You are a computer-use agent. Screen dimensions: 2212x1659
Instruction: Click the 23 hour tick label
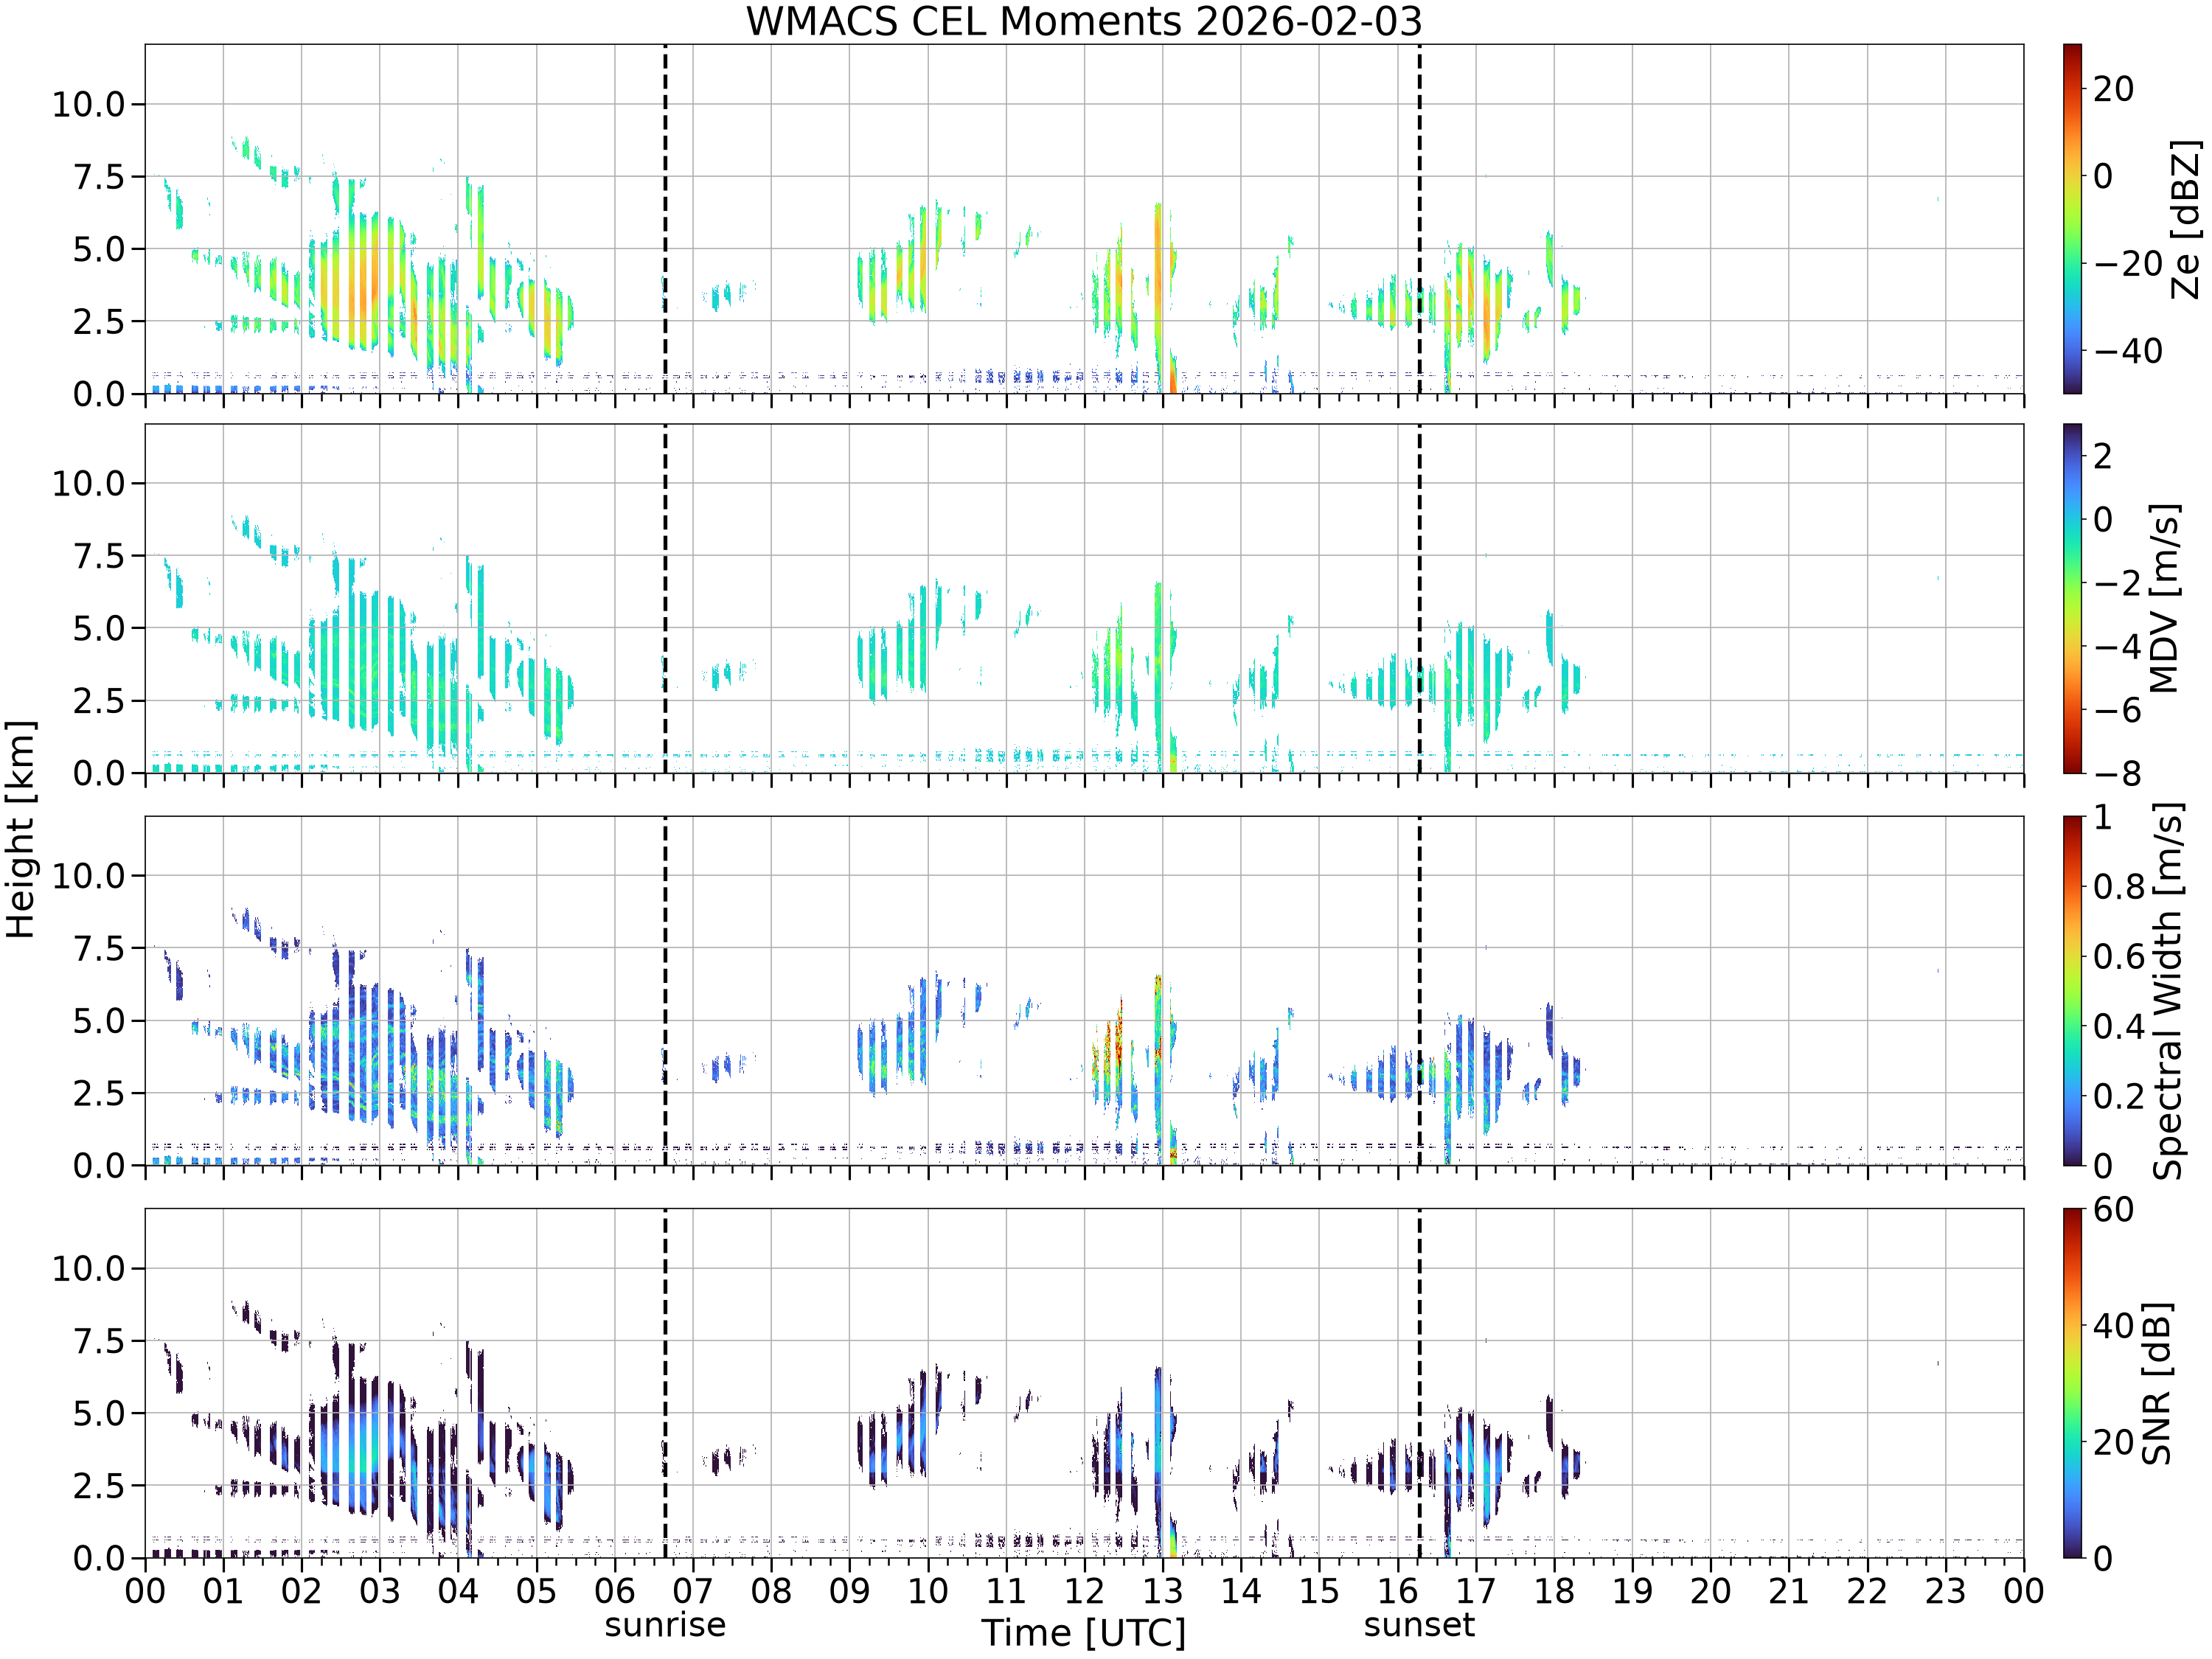point(1945,1591)
